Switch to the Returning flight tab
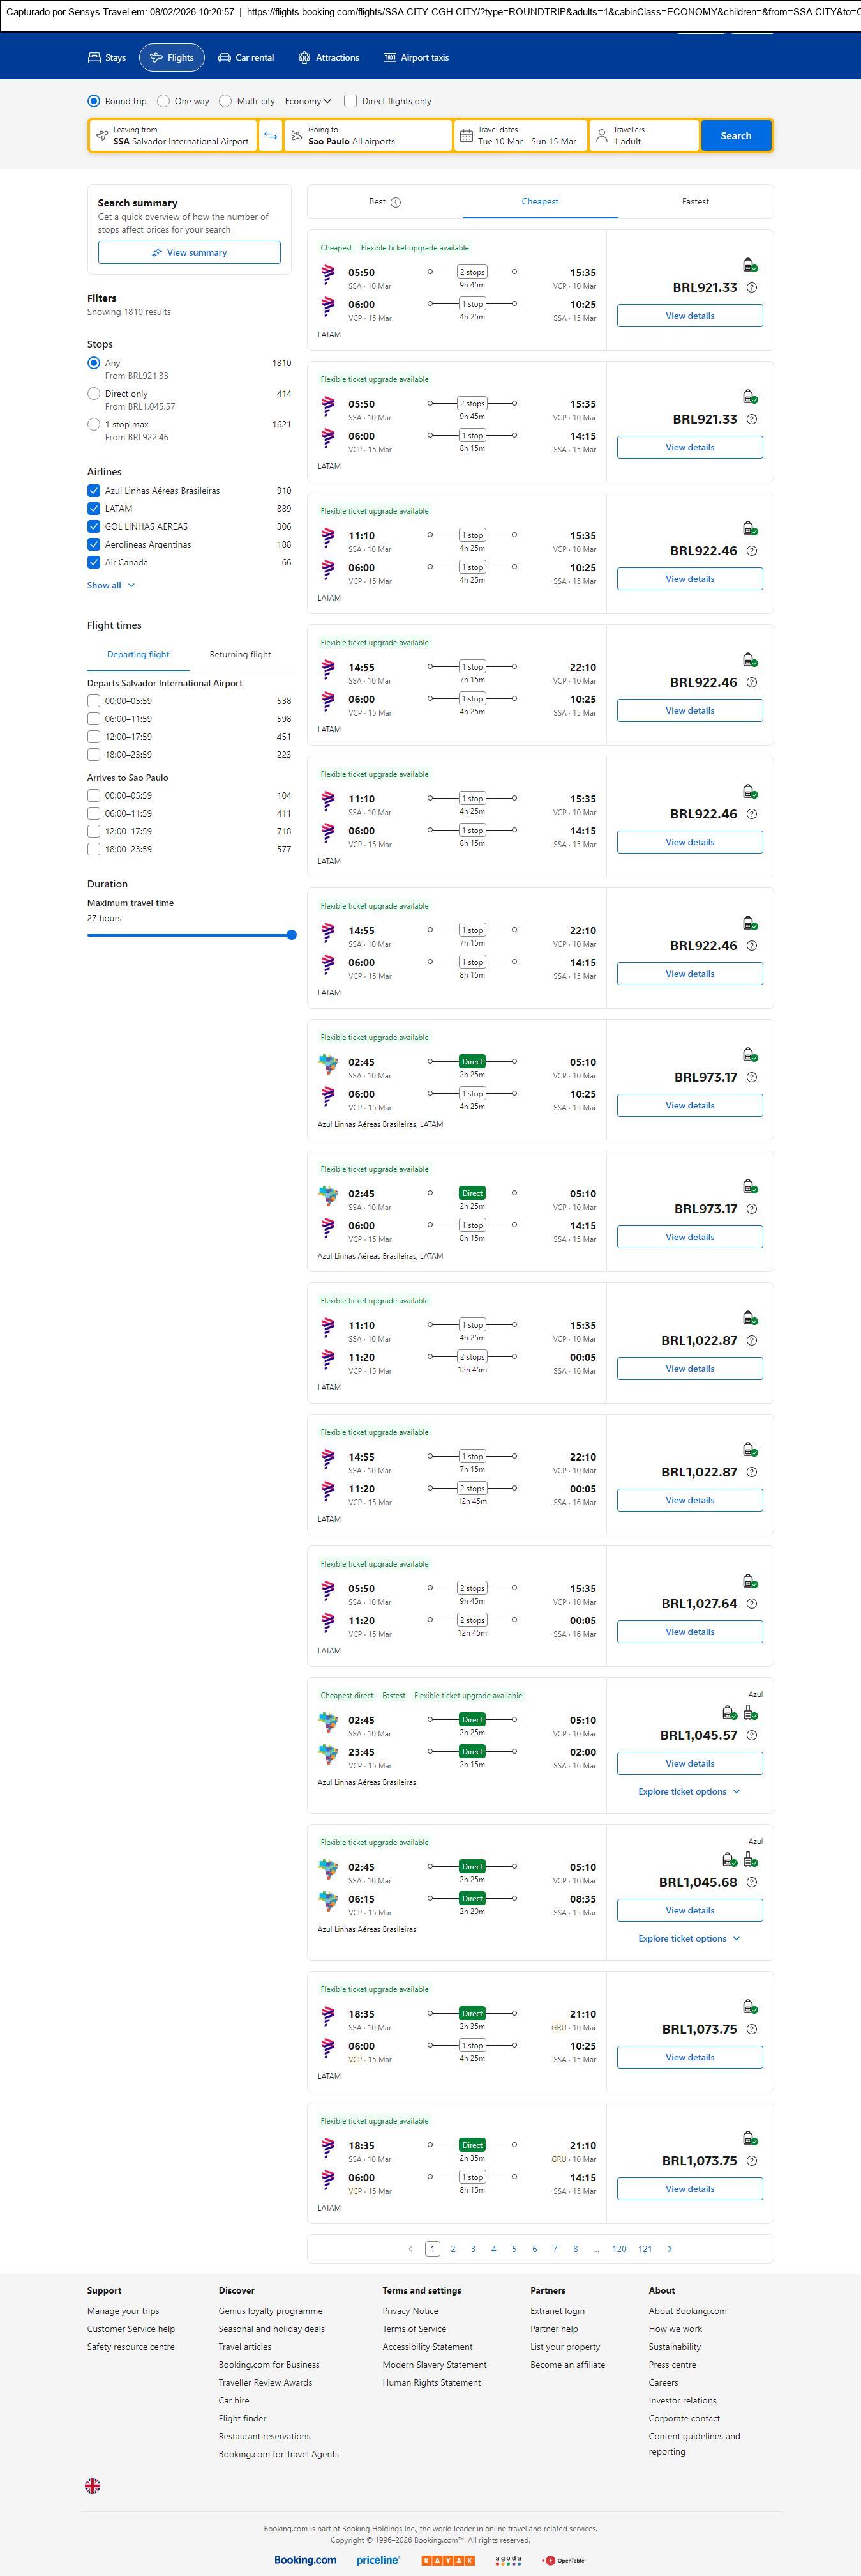This screenshot has width=861, height=2576. click(x=240, y=655)
